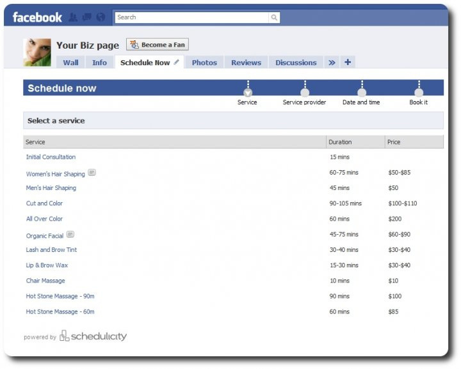The width and height of the screenshot is (461, 369).
Task: Select the Service provider step marker
Action: (x=305, y=93)
